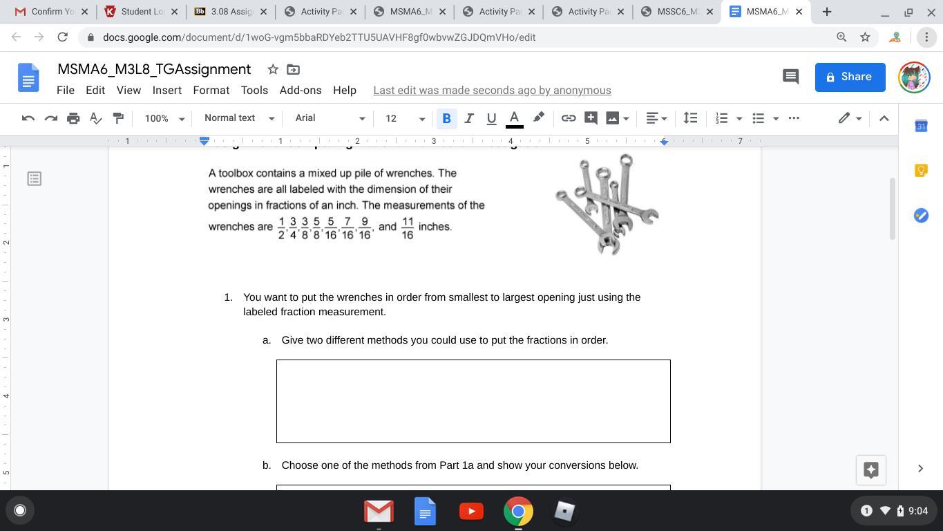
Task: Show more toolbar options
Action: [x=794, y=118]
